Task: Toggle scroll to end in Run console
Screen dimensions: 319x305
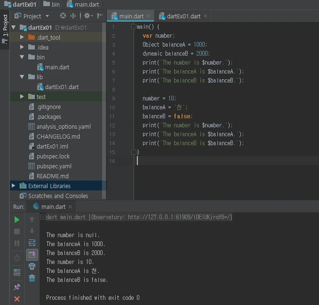Action: (x=32, y=255)
